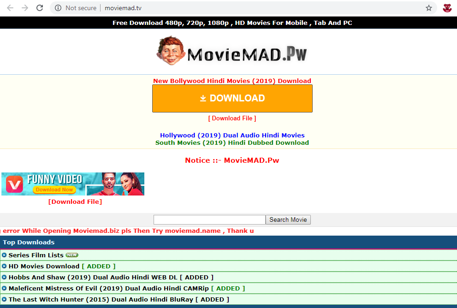Image resolution: width=457 pixels, height=308 pixels.
Task: Click the Search Movie button
Action: [x=288, y=220]
